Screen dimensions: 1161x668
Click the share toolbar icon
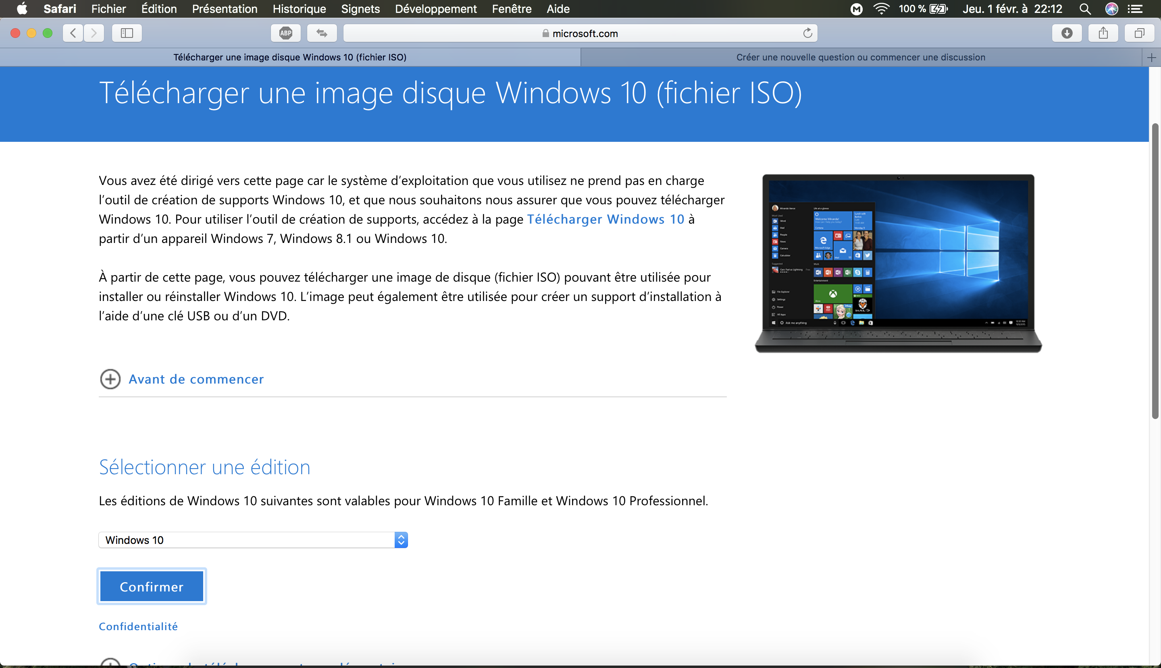[x=1103, y=33]
